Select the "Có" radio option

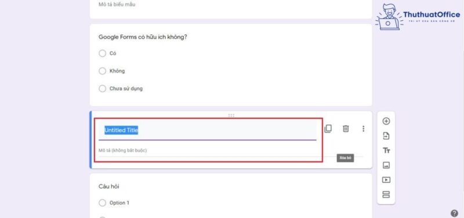(103, 53)
